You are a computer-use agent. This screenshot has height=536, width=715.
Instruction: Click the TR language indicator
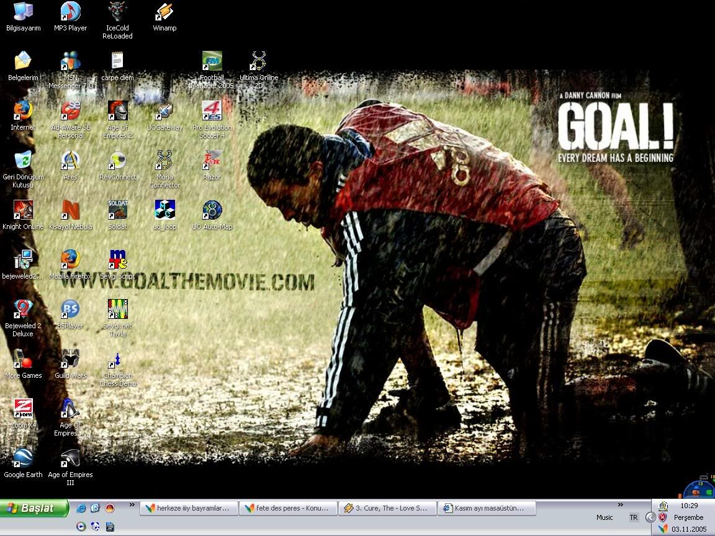click(633, 517)
